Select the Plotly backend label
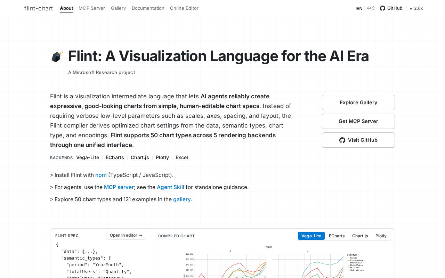 [x=162, y=157]
